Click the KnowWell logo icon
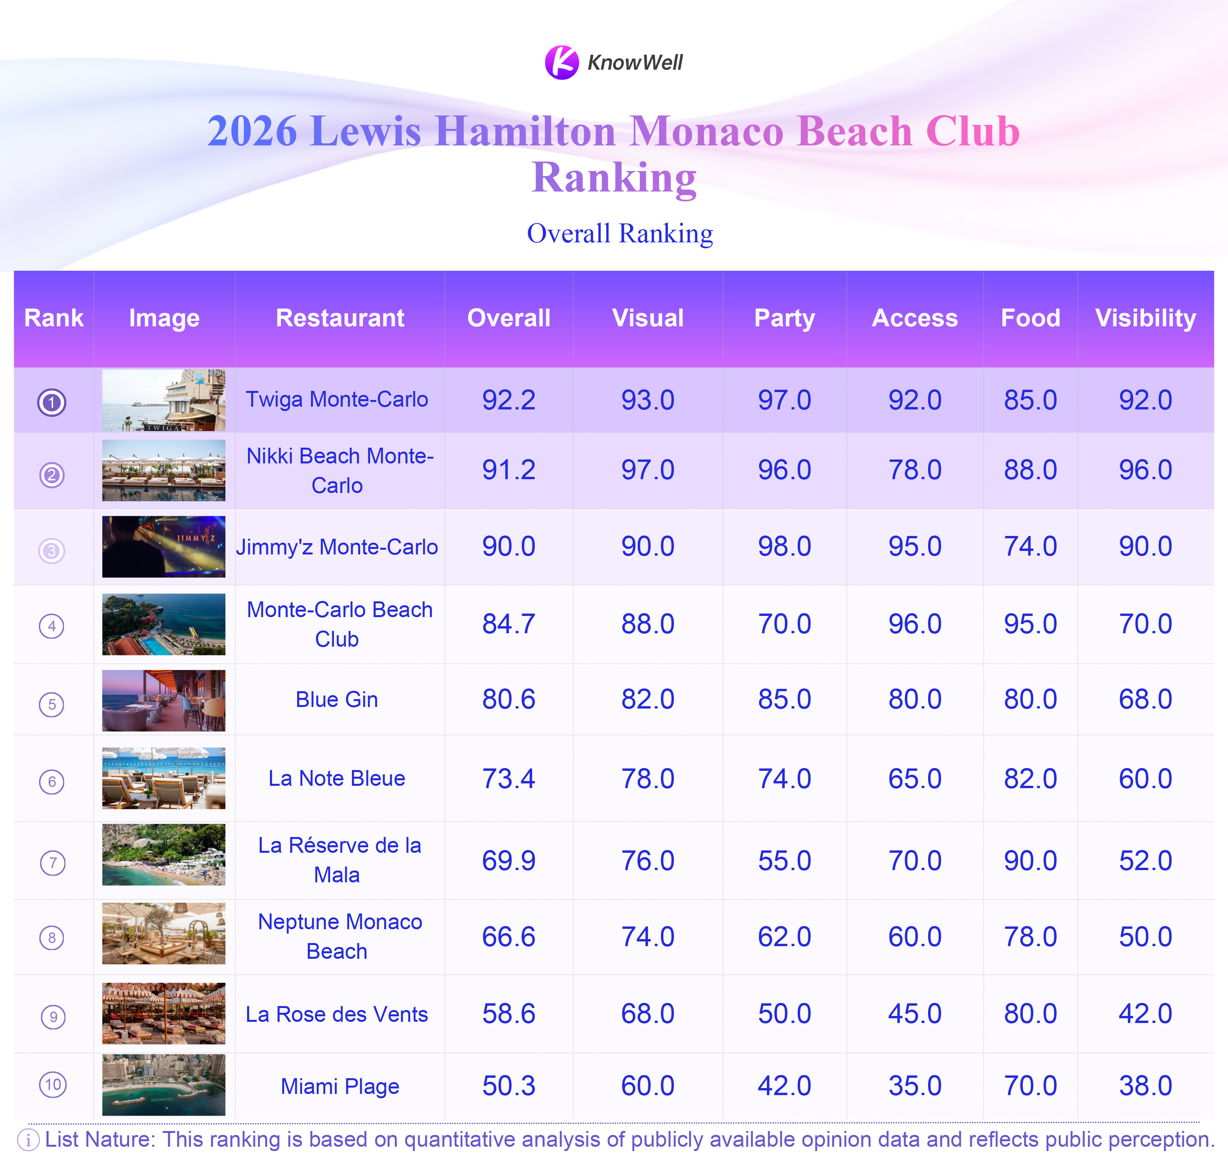Image resolution: width=1228 pixels, height=1170 pixels. (561, 62)
